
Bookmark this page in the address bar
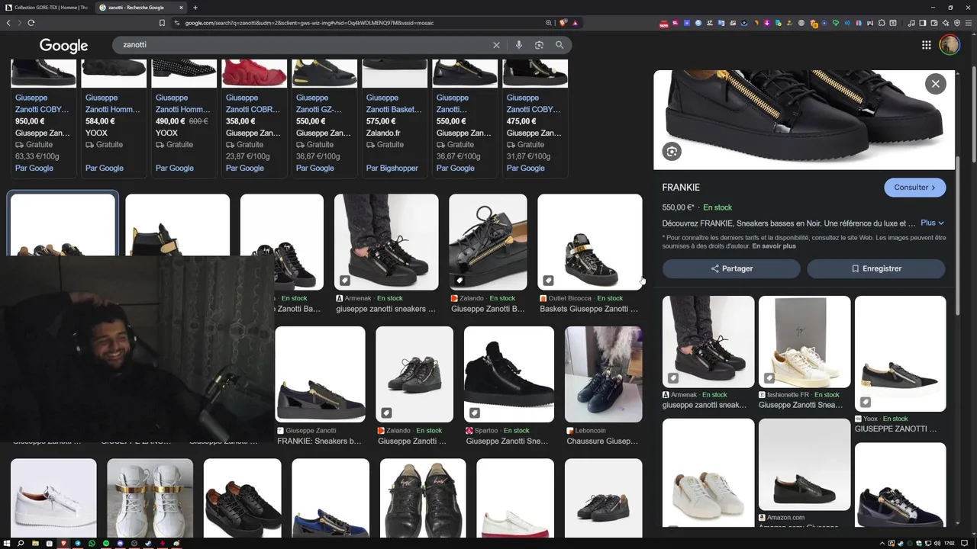[x=162, y=23]
